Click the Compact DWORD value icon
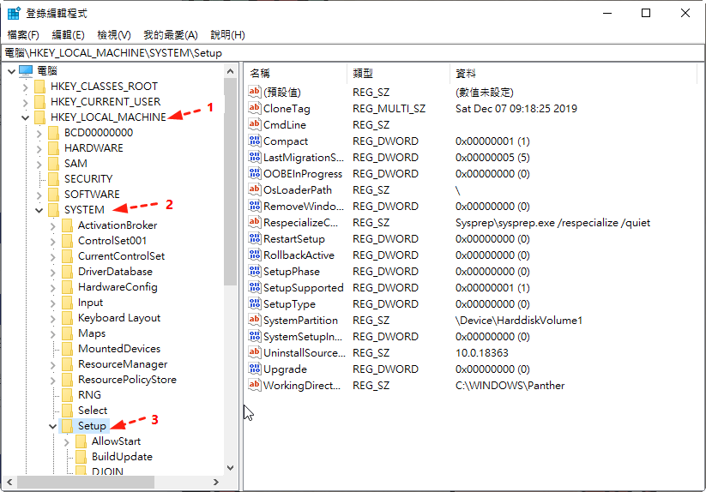Screen dimensions: 706x492 (x=255, y=141)
